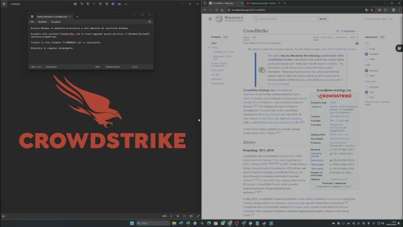Open the Wikipedia user more-options menu
This screenshot has width=403, height=227.
click(391, 19)
